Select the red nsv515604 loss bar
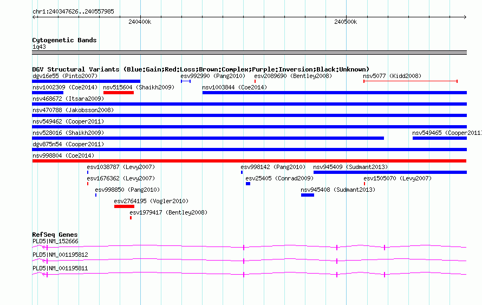The width and height of the screenshot is (482, 305). [x=119, y=93]
